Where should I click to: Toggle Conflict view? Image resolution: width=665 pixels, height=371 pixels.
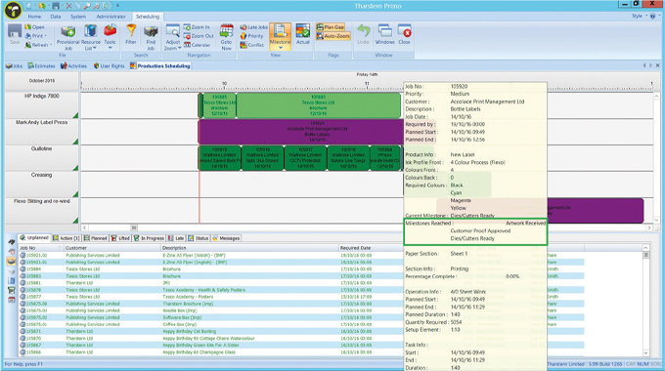point(252,45)
